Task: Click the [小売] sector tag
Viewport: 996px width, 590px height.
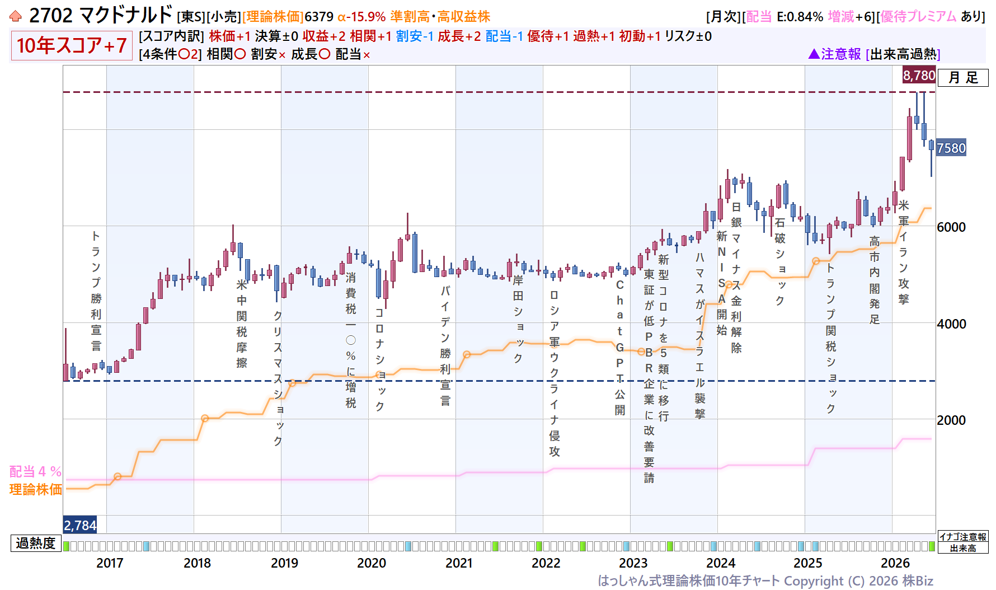Action: [x=224, y=17]
